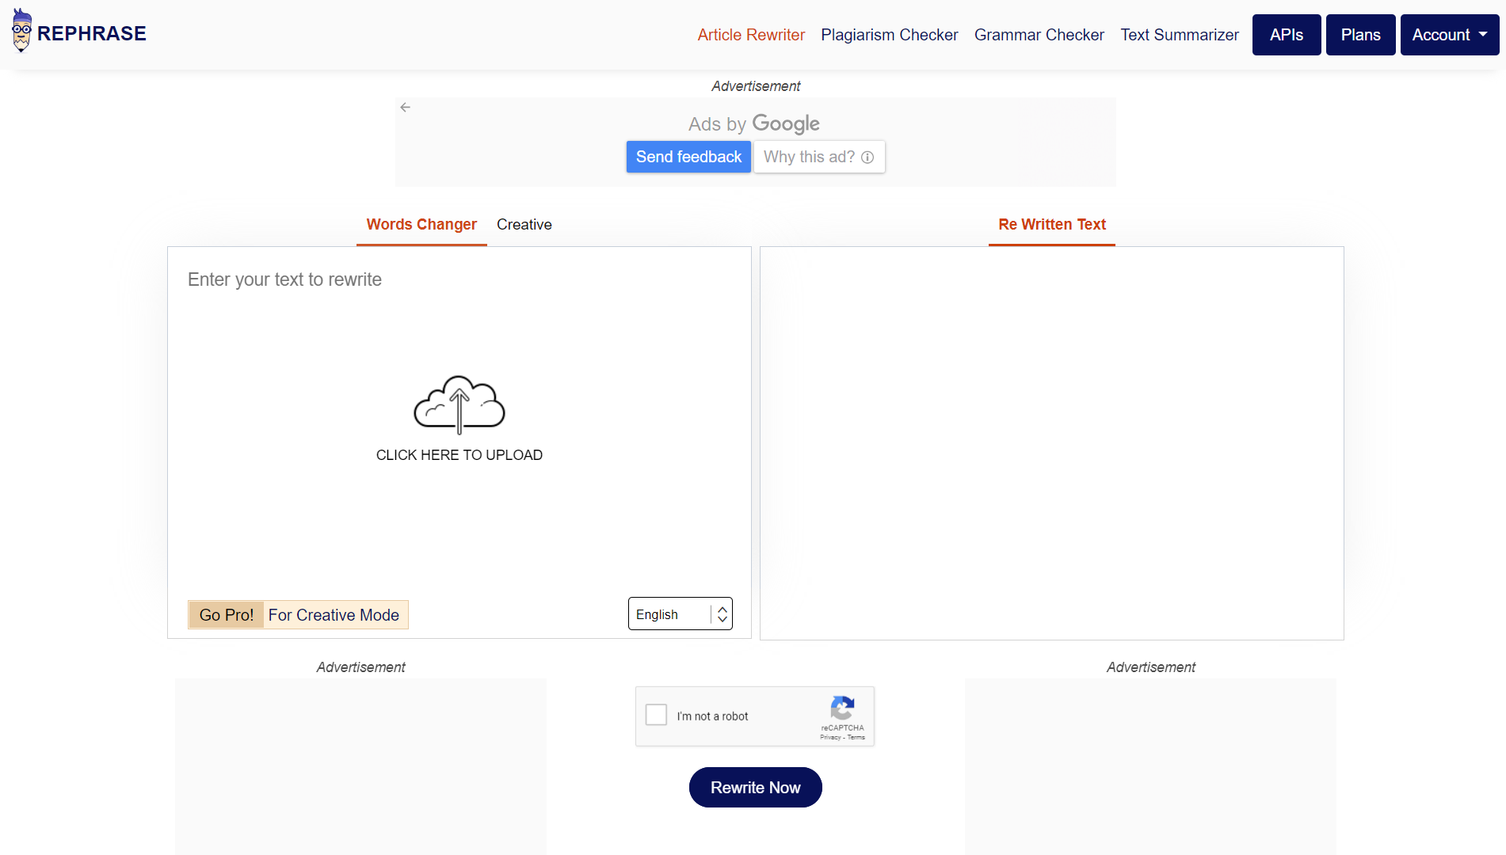Click the cloud upload icon
The height and width of the screenshot is (855, 1506).
tap(459, 405)
